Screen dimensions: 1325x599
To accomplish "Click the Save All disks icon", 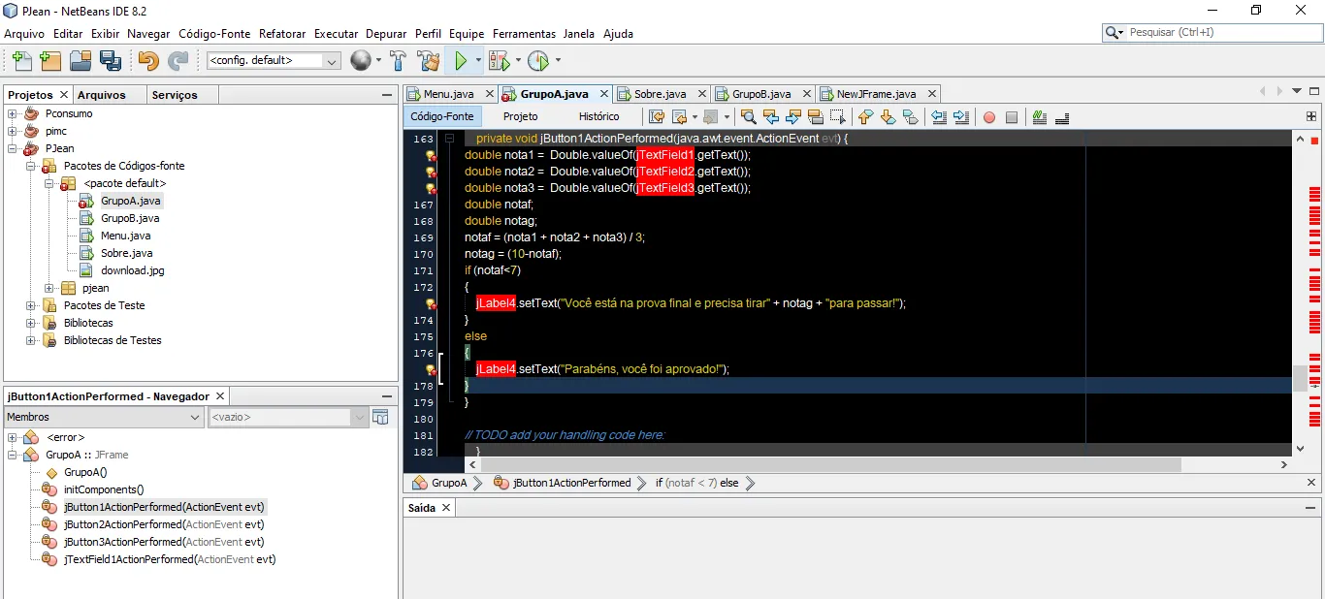I will [x=111, y=61].
